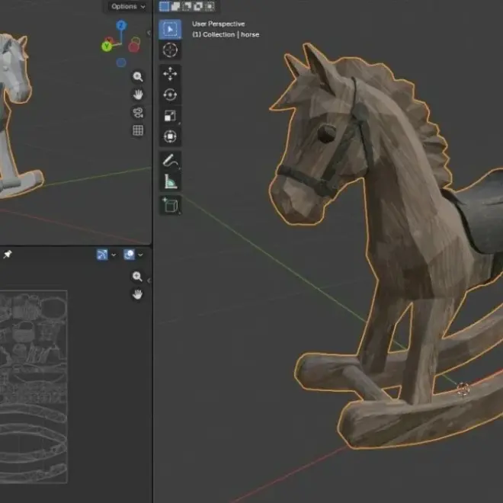The height and width of the screenshot is (503, 503).
Task: Activate the Measure ruler tool
Action: 170,181
